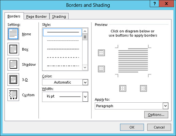Toggle bottom border button in Preview

tap(101, 69)
